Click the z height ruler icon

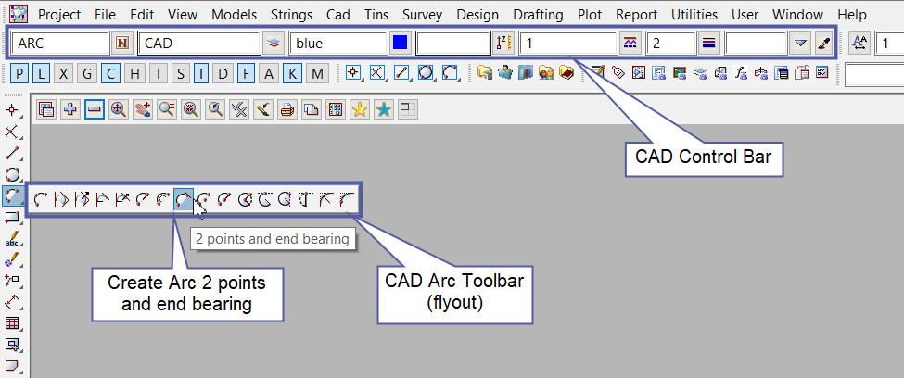502,44
